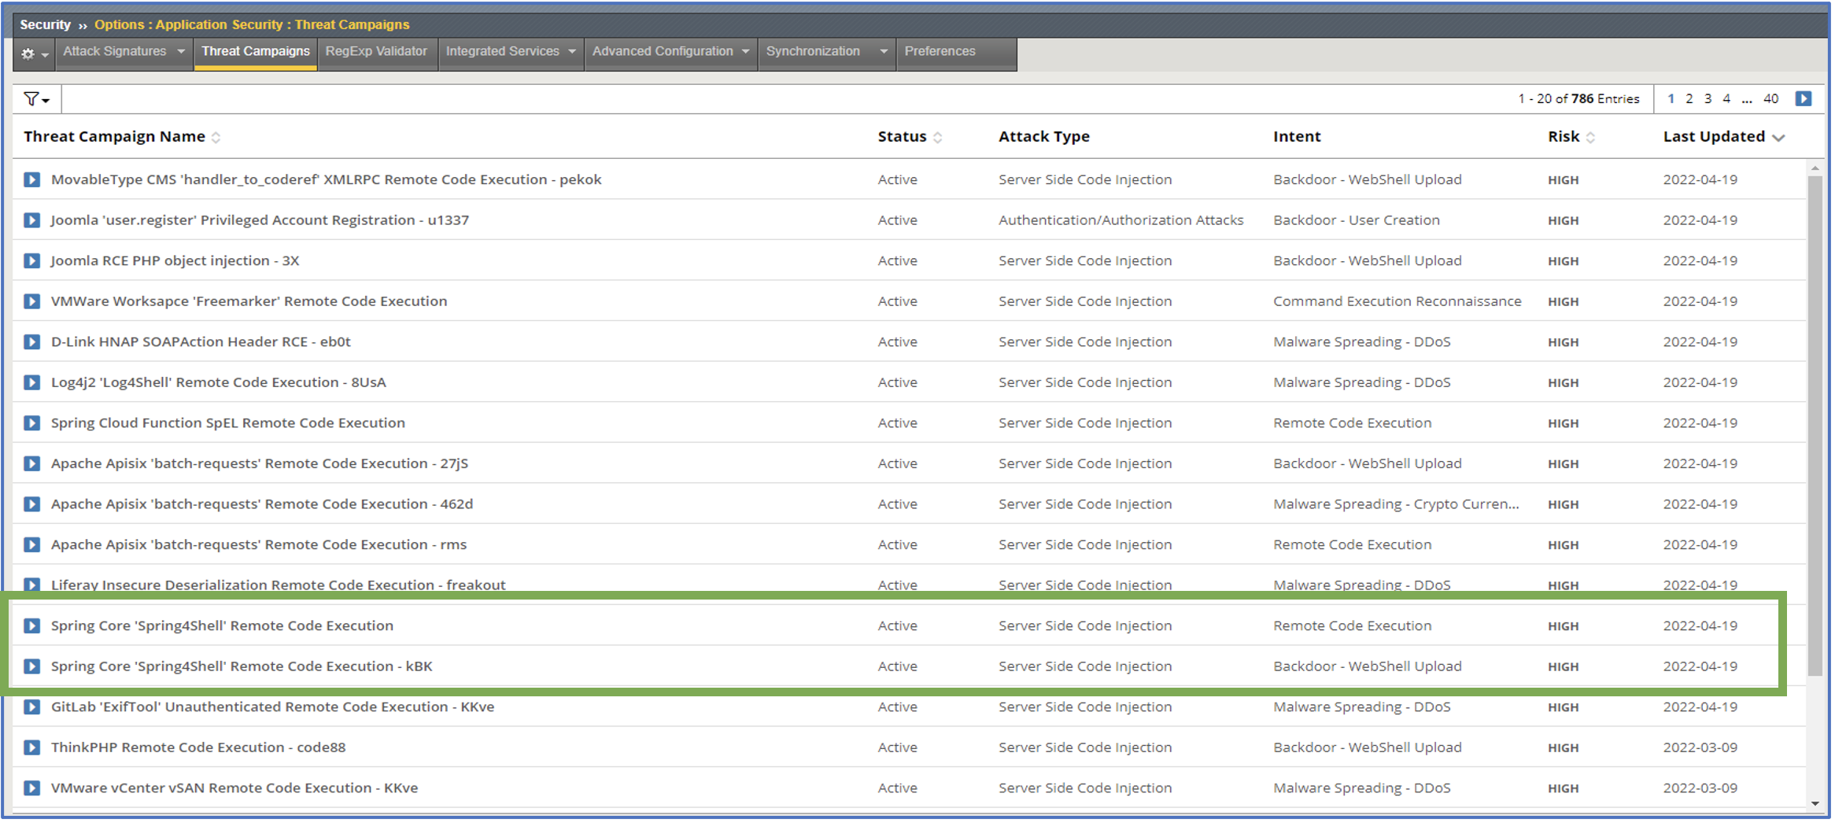Open Attack Signatures dropdown arrow
Image resolution: width=1835 pixels, height=823 pixels.
point(181,51)
